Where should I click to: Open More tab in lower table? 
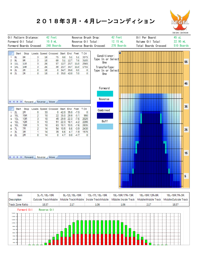pos(52,157)
